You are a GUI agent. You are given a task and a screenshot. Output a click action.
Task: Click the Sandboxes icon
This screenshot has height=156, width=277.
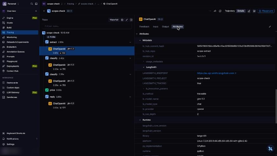3,97
